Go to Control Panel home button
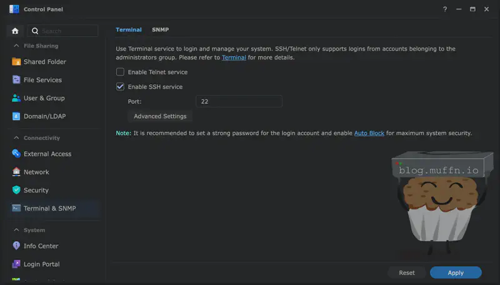500x285 pixels. pyautogui.click(x=15, y=31)
